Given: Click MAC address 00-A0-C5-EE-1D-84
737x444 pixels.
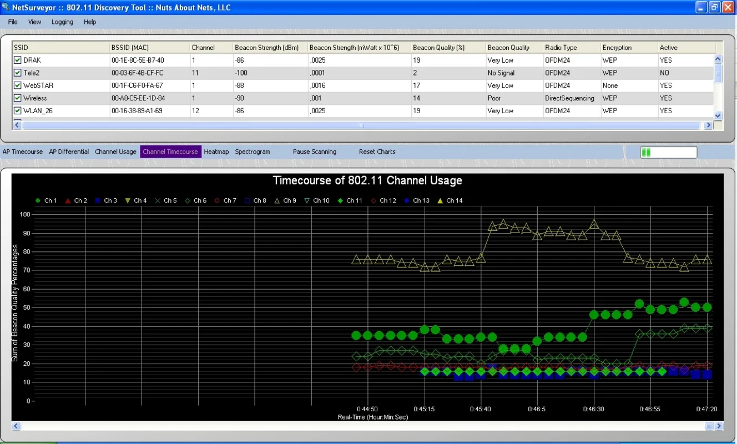Looking at the screenshot, I should (x=138, y=98).
